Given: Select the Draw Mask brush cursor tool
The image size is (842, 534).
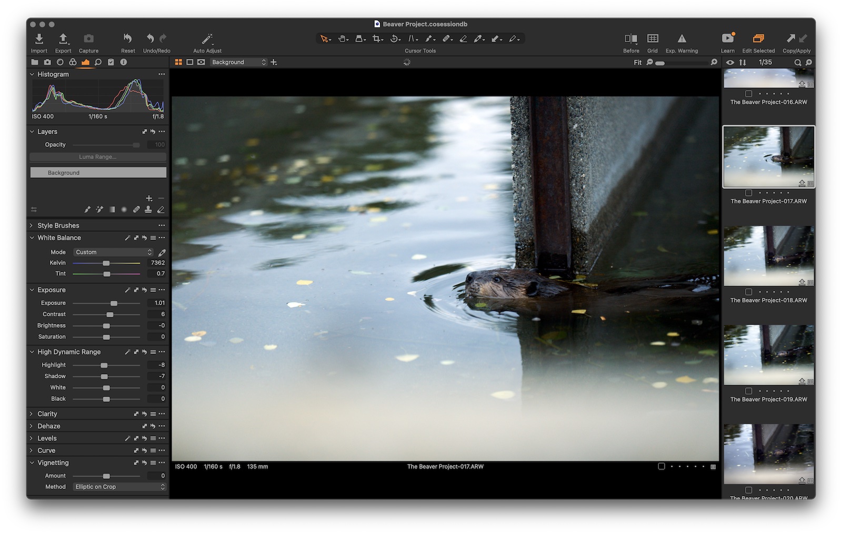Looking at the screenshot, I should click(x=429, y=38).
